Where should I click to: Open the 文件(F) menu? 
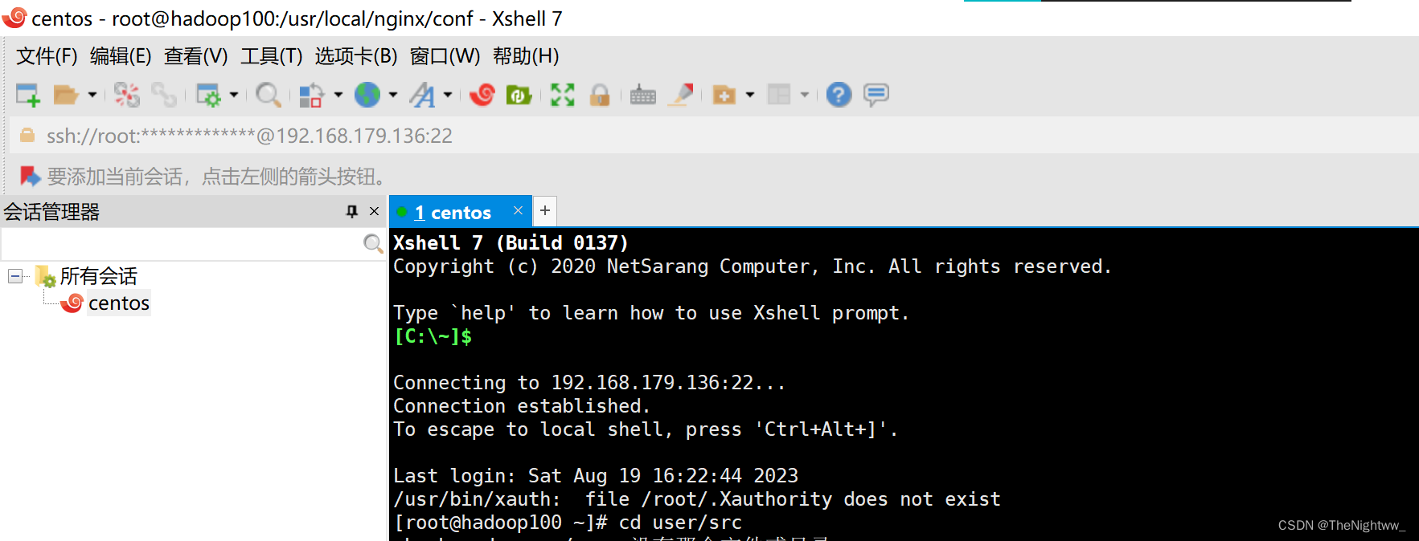(47, 56)
